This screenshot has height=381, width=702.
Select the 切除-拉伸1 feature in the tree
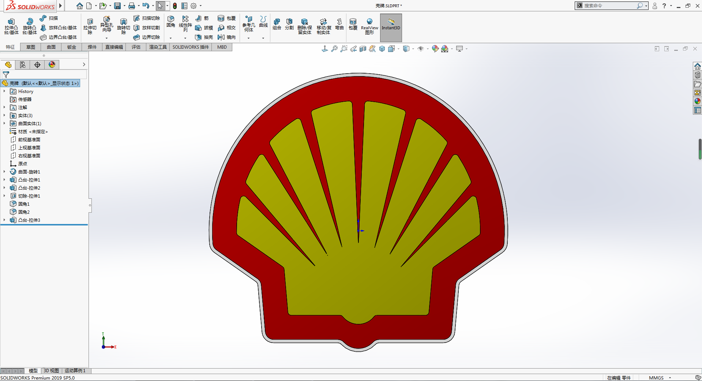point(25,196)
